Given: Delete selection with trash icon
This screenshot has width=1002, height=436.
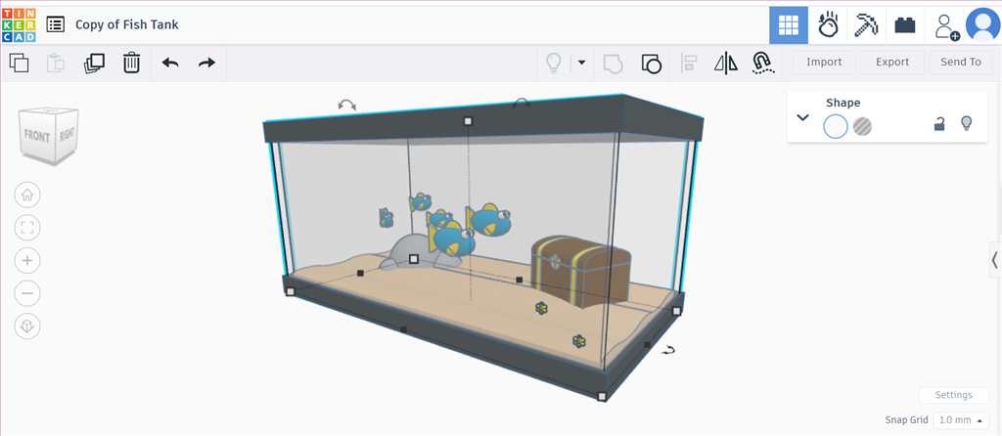Looking at the screenshot, I should pos(132,63).
